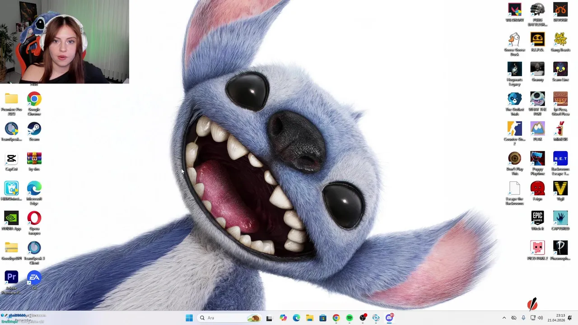
Task: Select the Don't Play This icon
Action: click(x=514, y=163)
